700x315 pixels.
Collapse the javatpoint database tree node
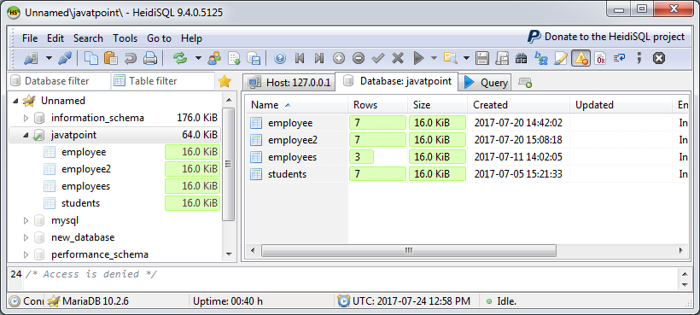pos(26,135)
